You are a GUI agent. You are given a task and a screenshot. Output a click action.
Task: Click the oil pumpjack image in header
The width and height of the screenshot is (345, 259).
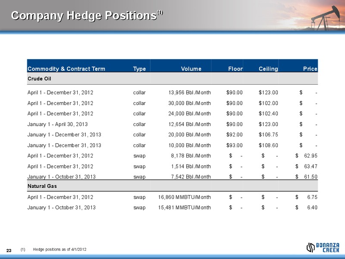[326, 18]
